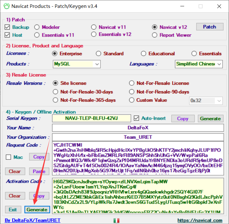Click the Your Name field with DeltaFoX
Viewport: 229px width, 224px height.
[x=138, y=128]
